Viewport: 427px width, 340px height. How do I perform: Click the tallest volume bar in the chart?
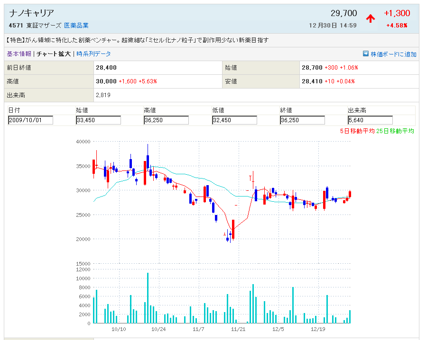click(x=148, y=298)
